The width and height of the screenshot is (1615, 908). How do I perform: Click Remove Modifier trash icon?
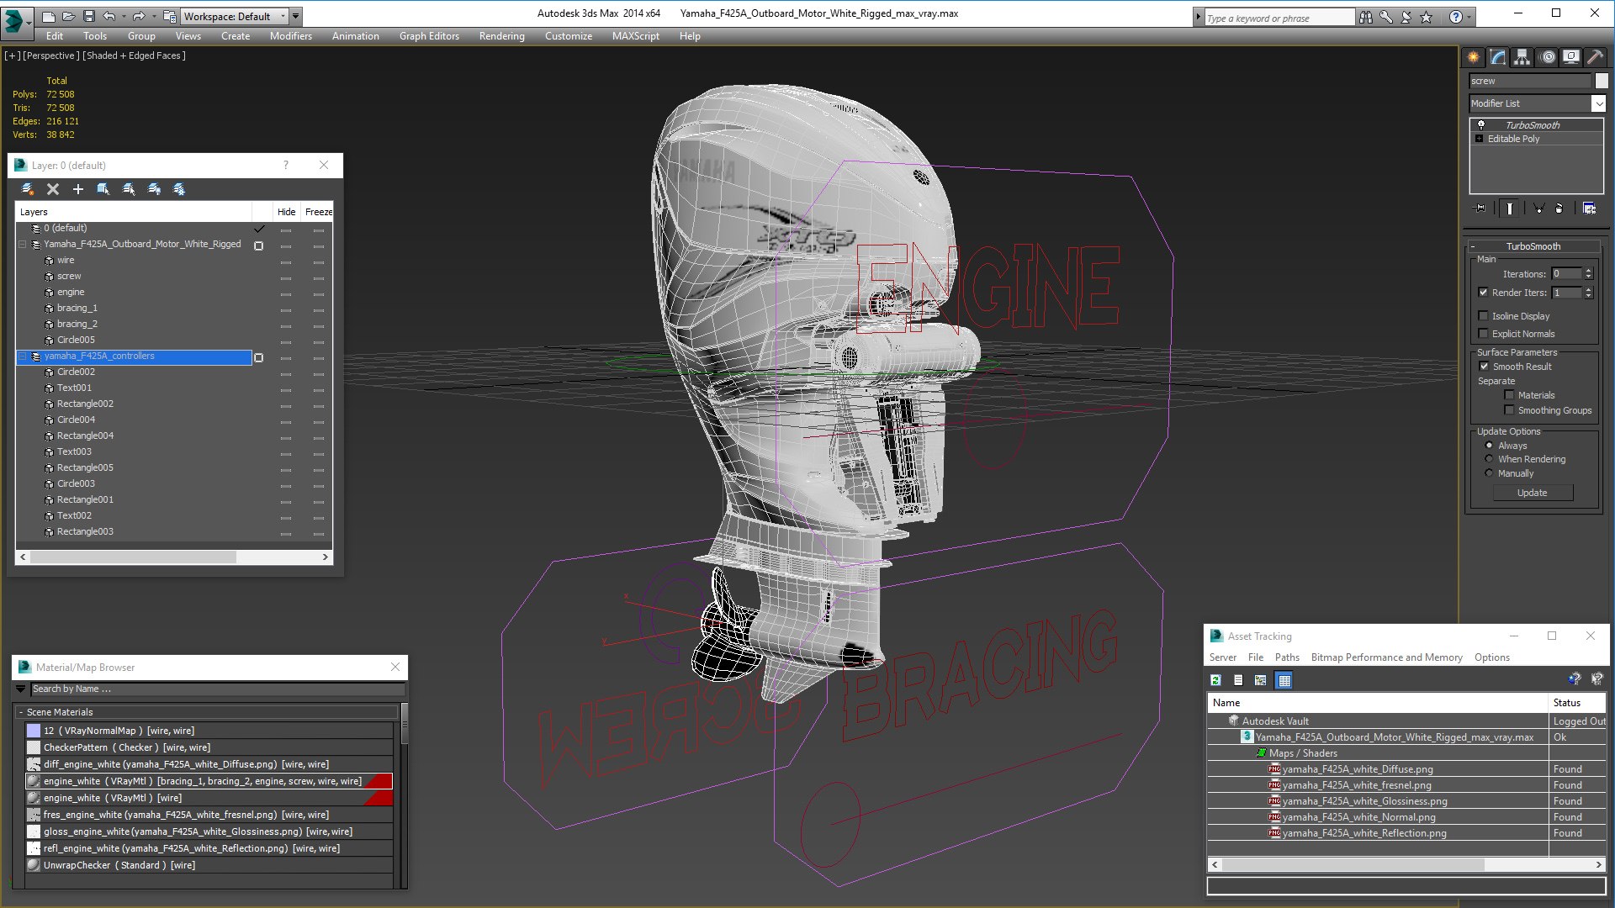tap(1559, 209)
